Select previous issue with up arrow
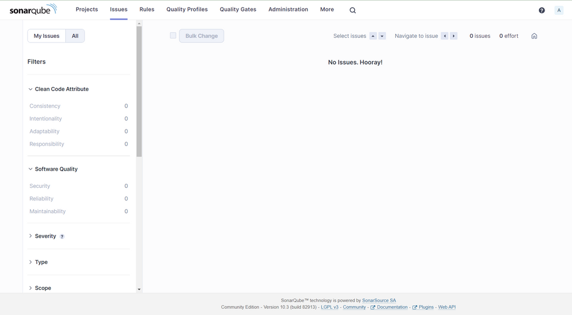 [x=373, y=36]
